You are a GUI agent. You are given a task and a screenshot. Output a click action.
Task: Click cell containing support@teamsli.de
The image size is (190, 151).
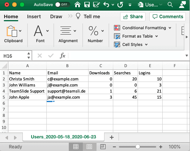[67, 91]
